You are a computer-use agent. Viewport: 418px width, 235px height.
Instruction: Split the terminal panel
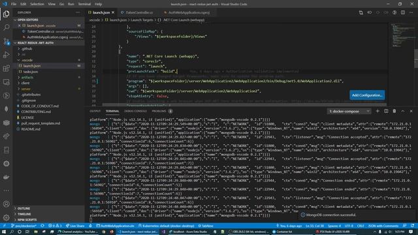tap(386, 111)
